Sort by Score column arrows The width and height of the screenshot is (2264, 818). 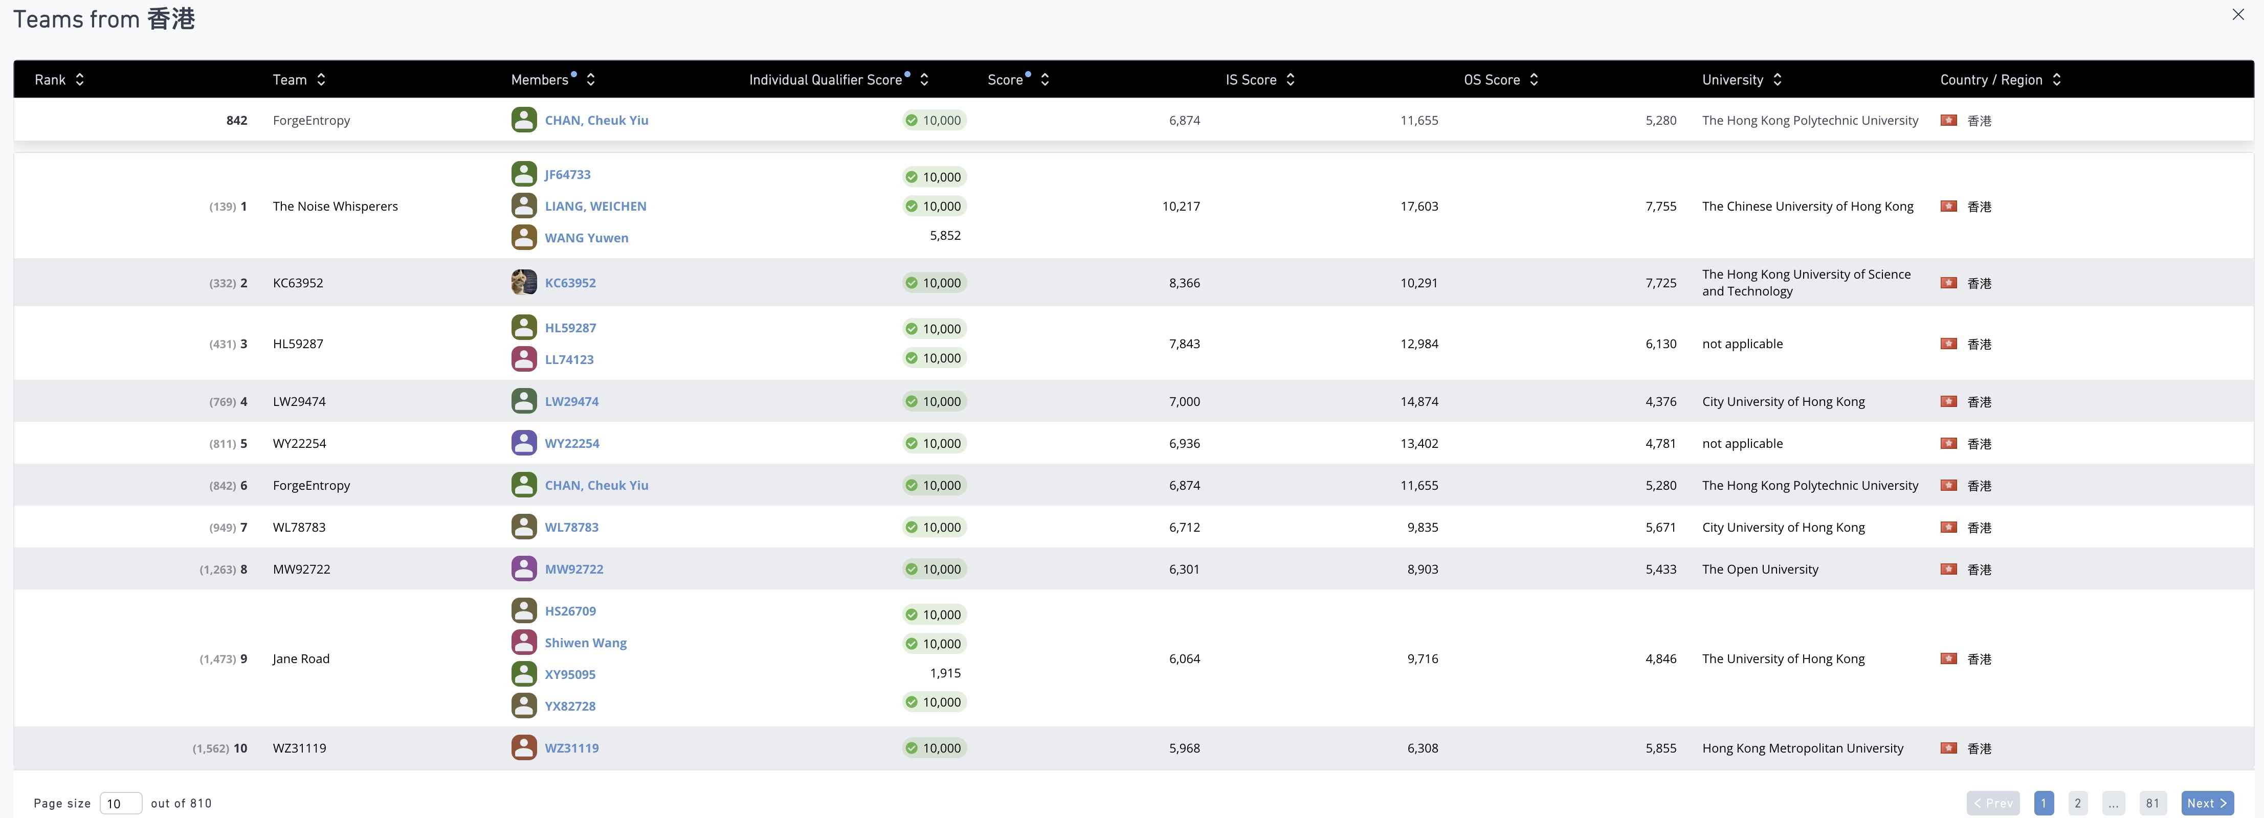(1044, 79)
